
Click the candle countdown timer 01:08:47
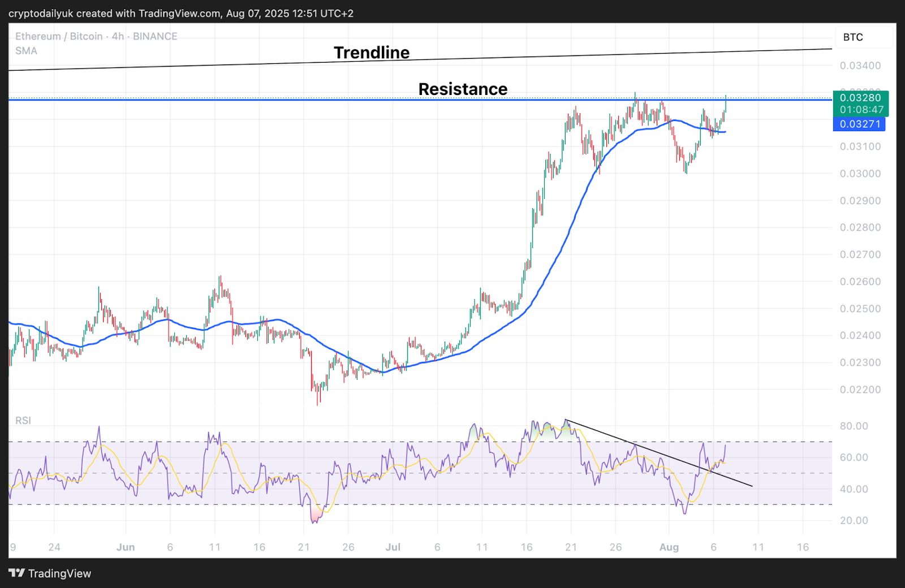point(861,110)
